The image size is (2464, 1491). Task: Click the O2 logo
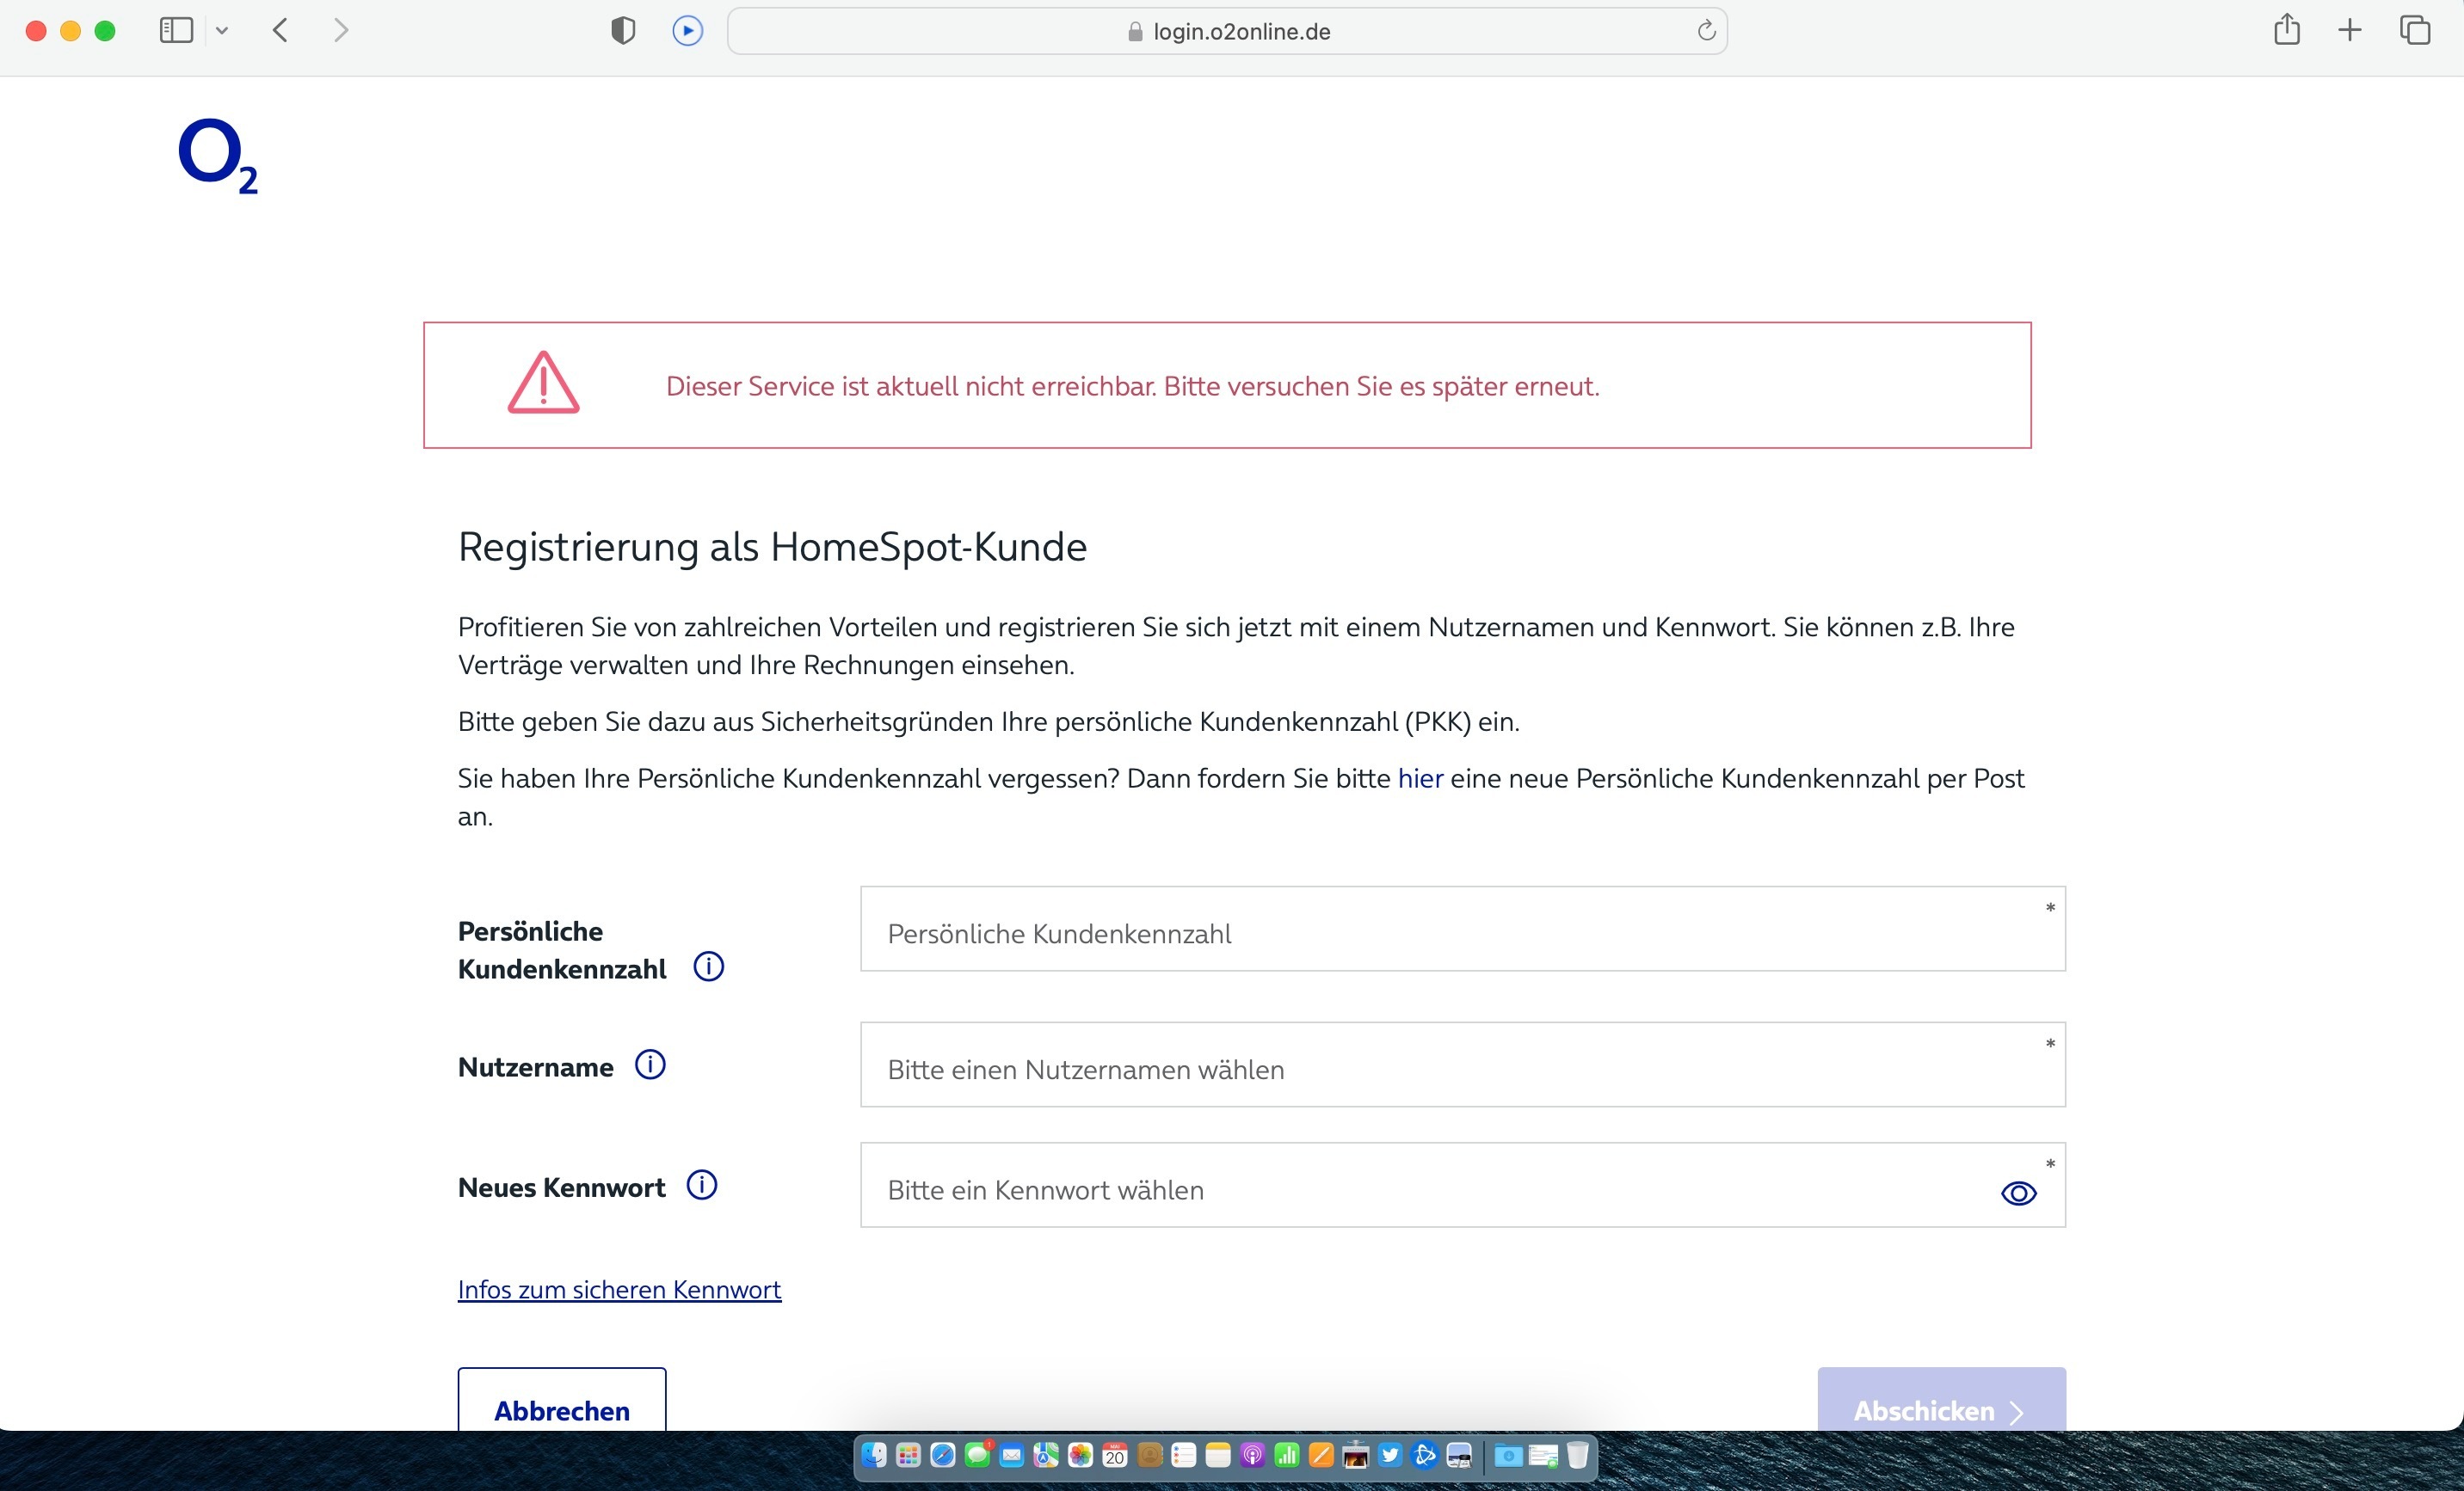coord(218,156)
